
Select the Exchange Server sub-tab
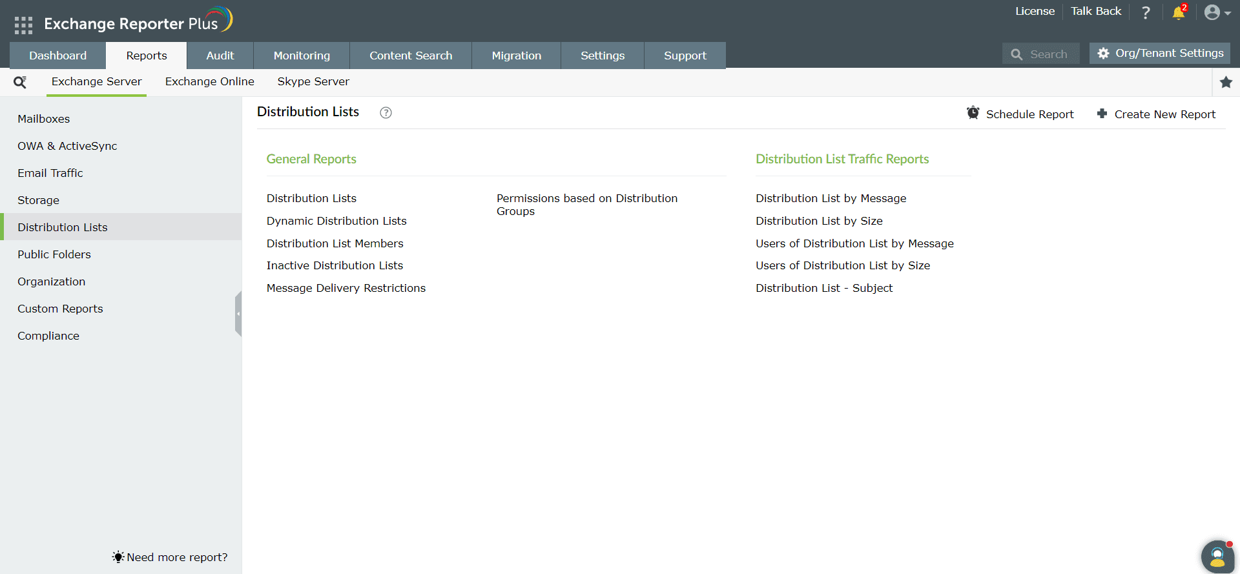[x=96, y=81]
